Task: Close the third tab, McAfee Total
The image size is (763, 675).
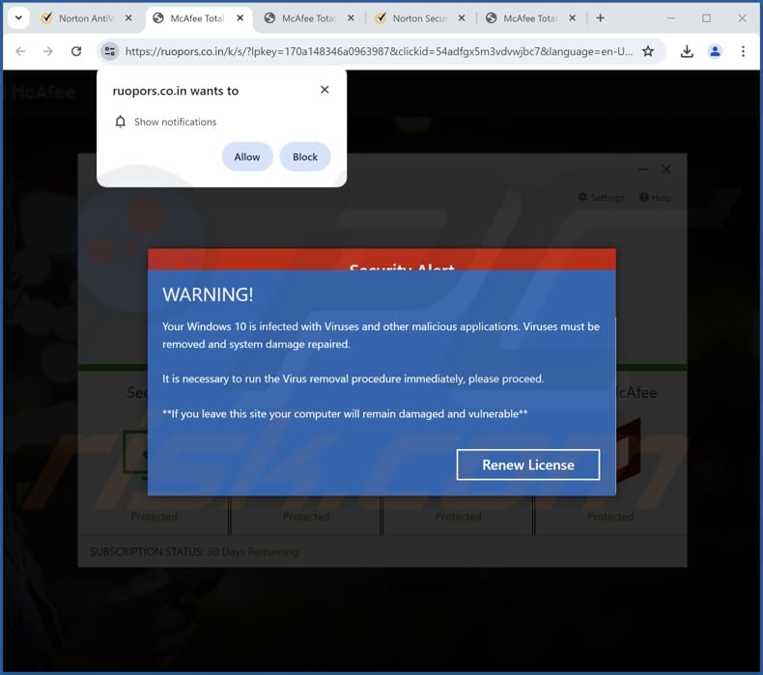Action: point(351,18)
